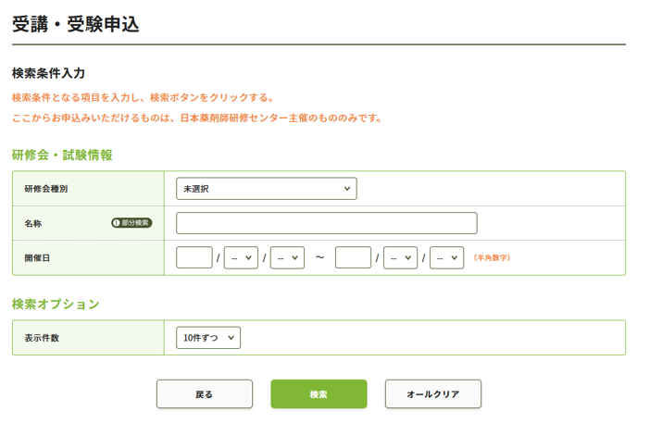Viewport: 650px width, 436px height.
Task: Focus the end year field of 開催日
Action: point(353,257)
